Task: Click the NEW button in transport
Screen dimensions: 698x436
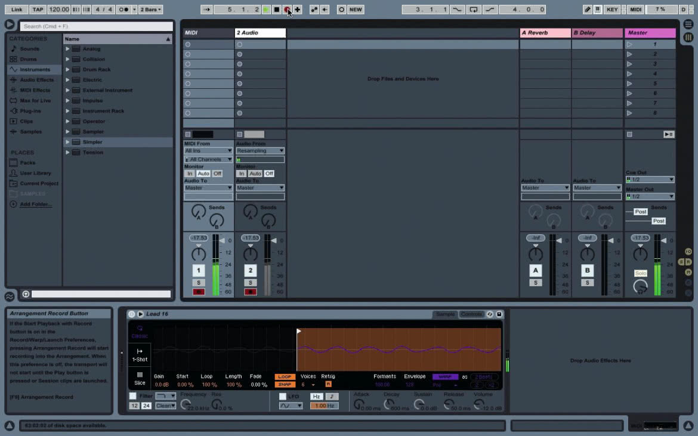Action: point(356,10)
